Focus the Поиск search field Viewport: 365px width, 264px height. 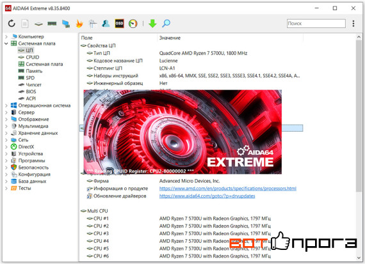316,24
